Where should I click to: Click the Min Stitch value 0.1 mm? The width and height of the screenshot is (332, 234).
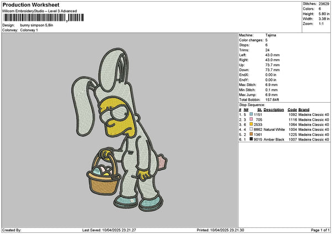[x=272, y=90]
